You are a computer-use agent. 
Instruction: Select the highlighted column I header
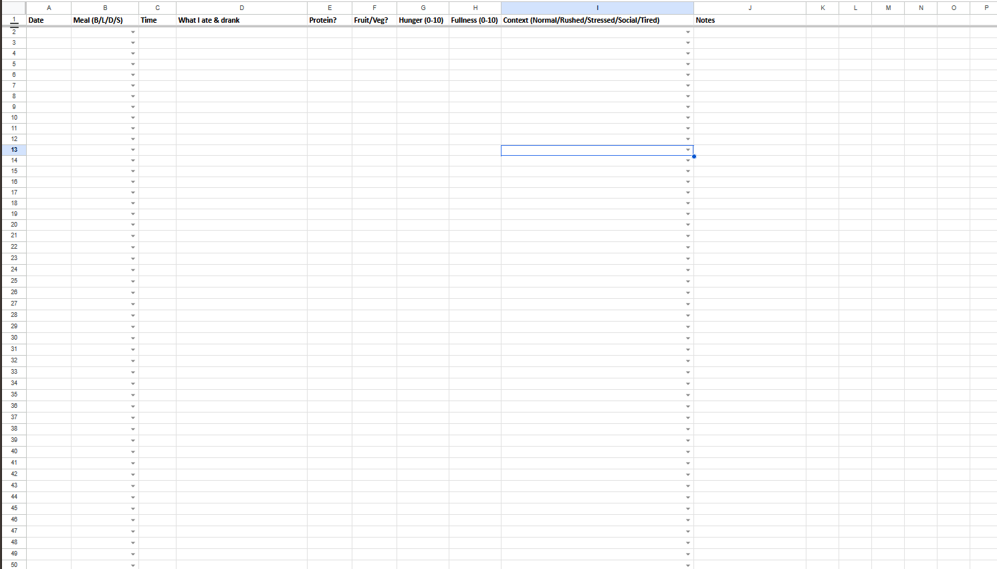click(598, 7)
